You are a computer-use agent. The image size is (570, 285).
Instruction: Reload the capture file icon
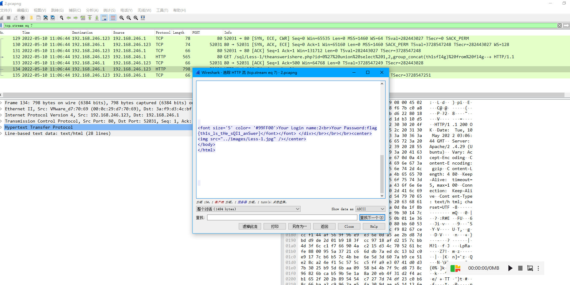(53, 18)
